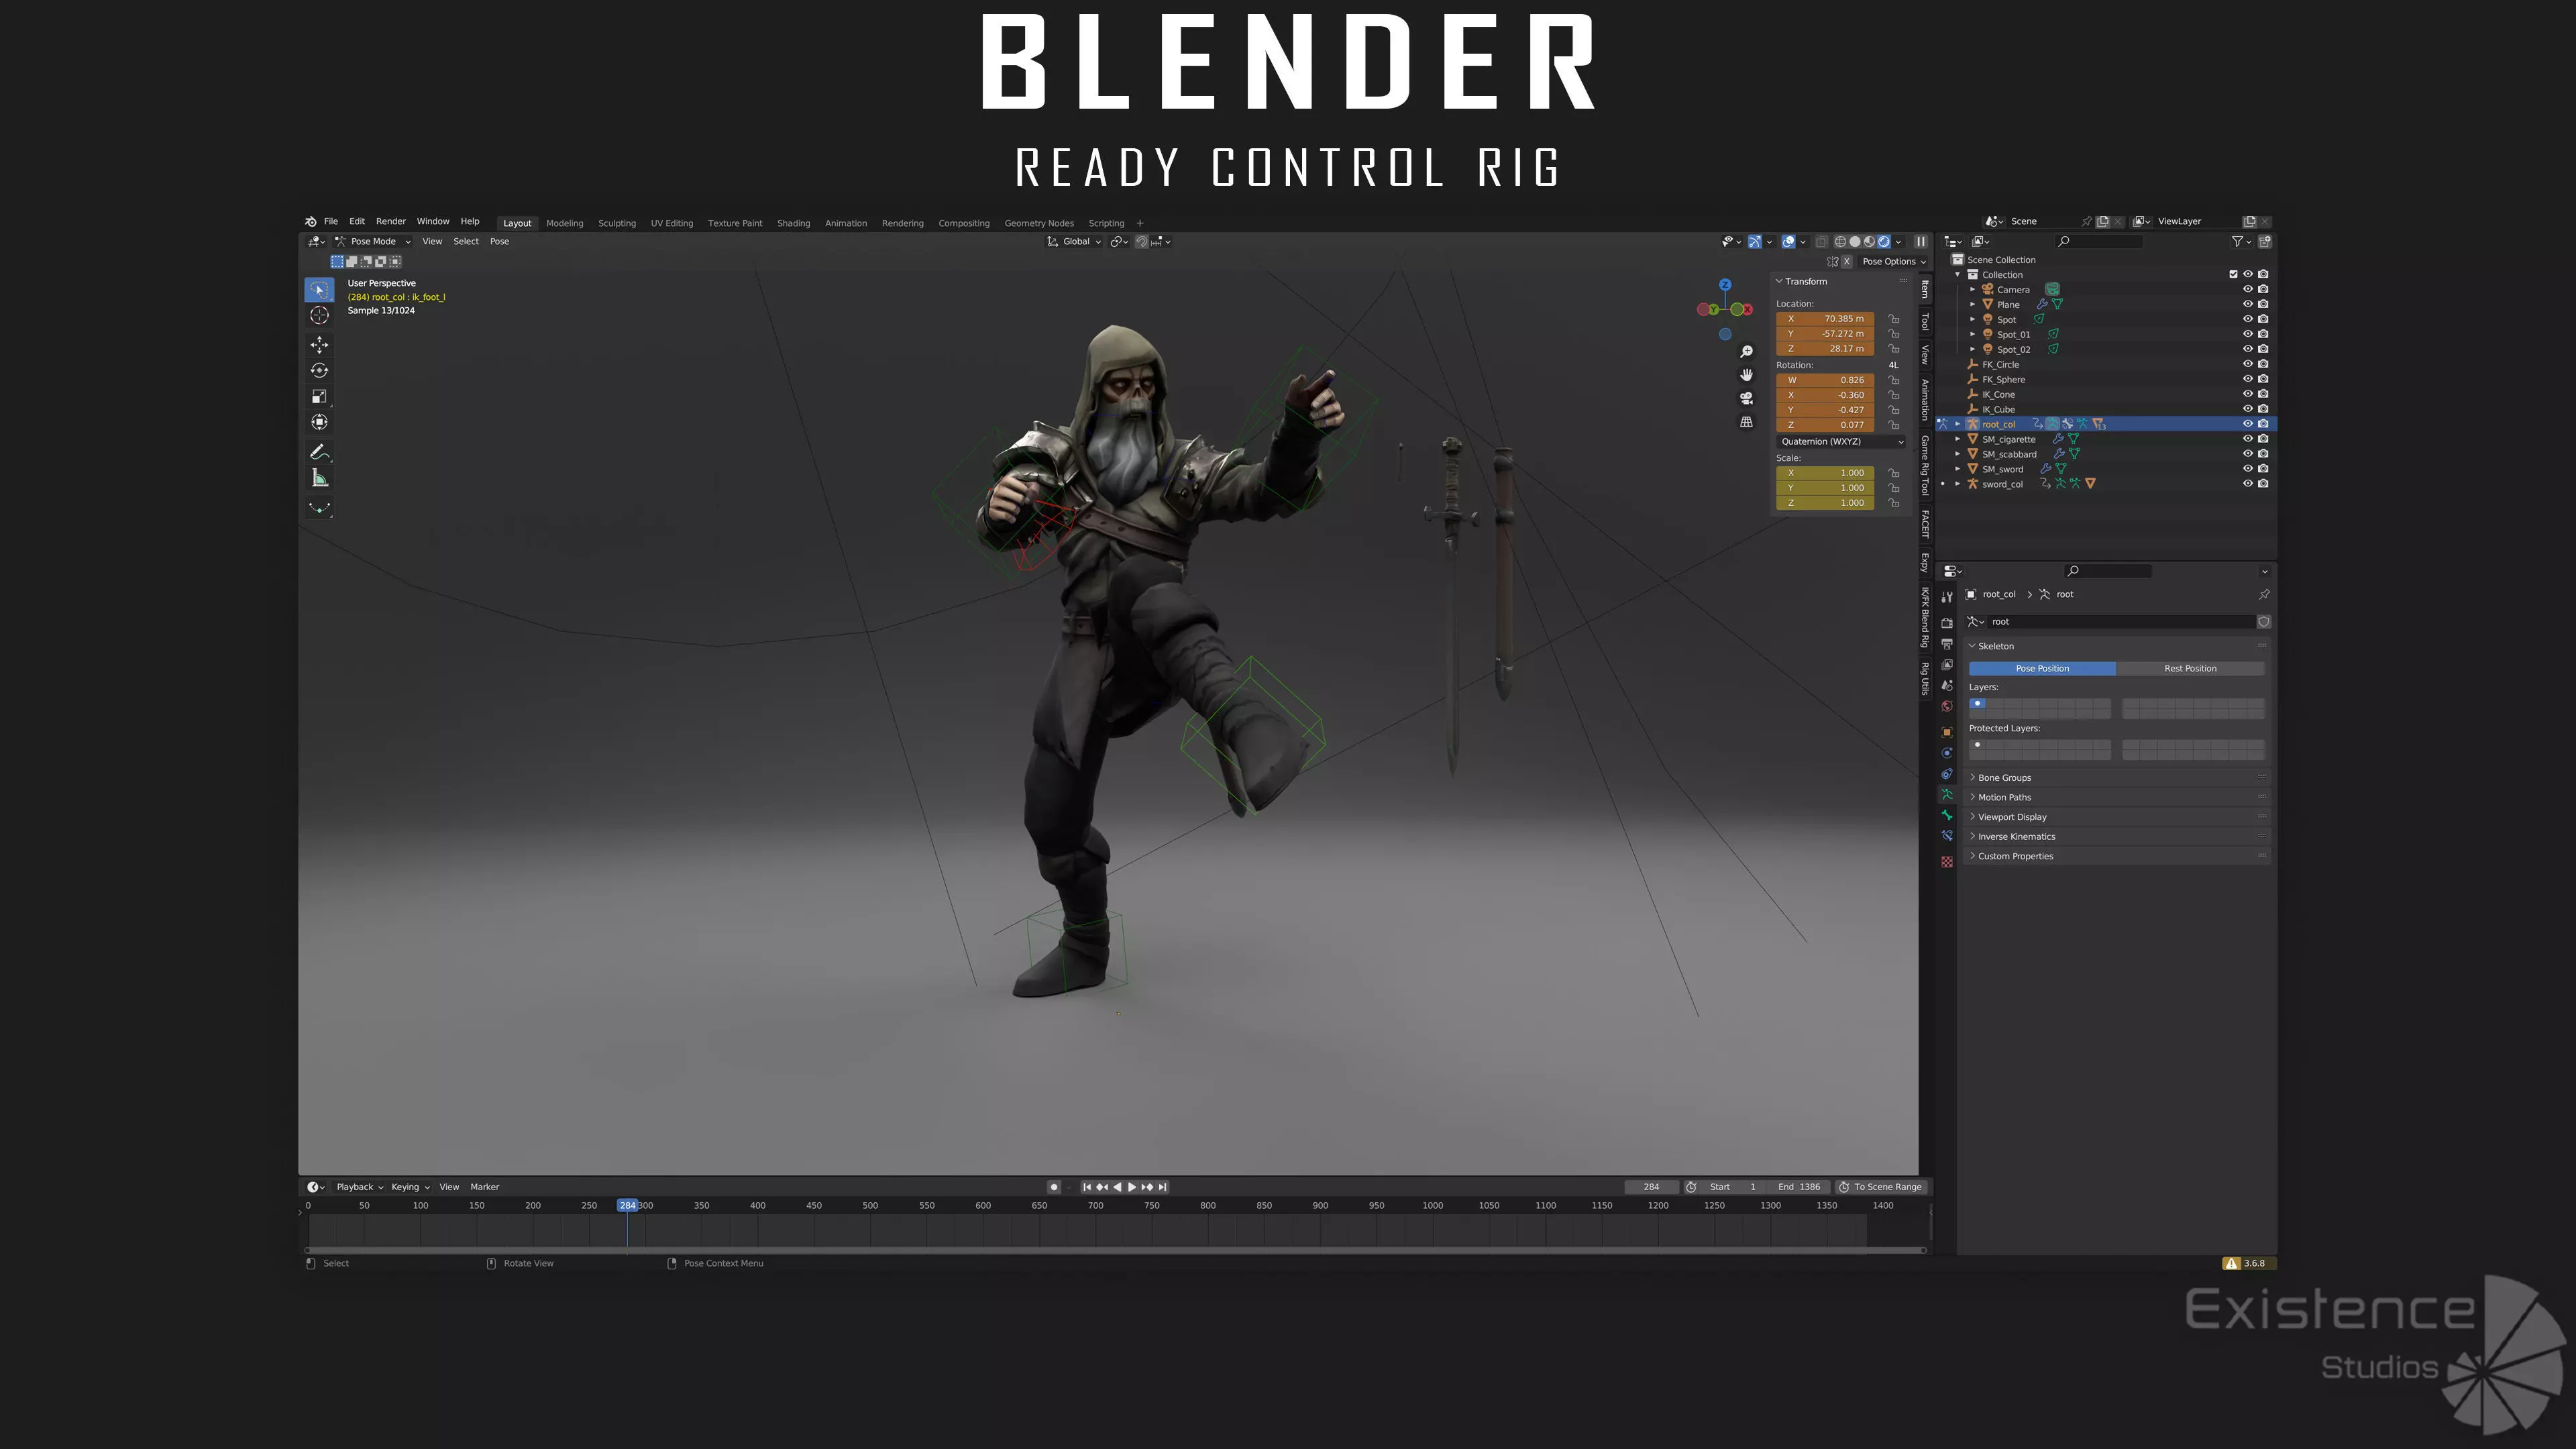The image size is (2576, 1449).
Task: Click the current frame 284 field
Action: tap(1651, 1187)
